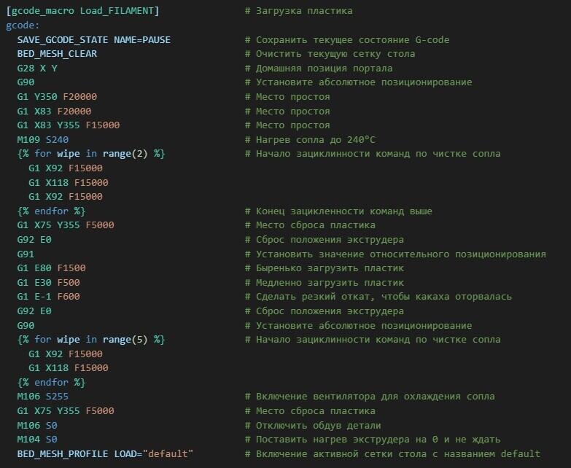
Task: Click the 'for wipe in range(2)' loop line
Action: (91, 154)
